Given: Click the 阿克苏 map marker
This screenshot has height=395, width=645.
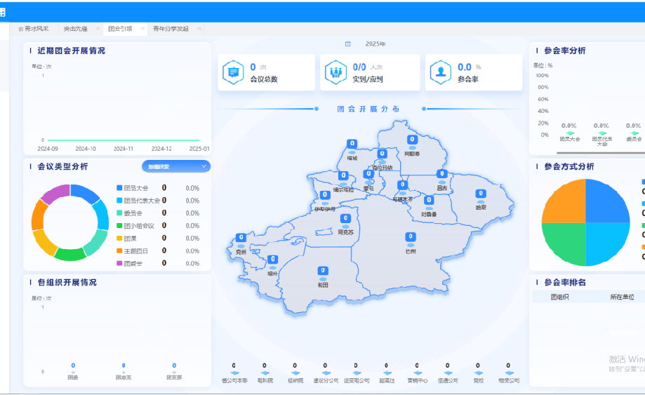Looking at the screenshot, I should pyautogui.click(x=345, y=219).
